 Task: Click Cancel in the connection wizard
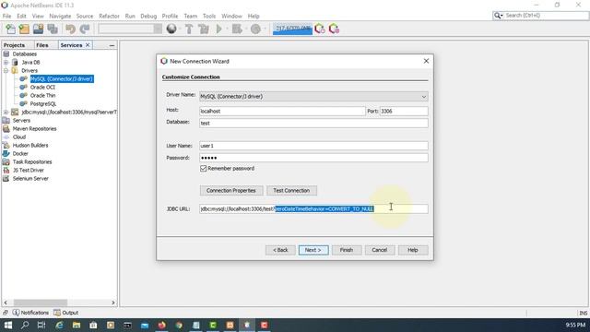click(x=380, y=250)
